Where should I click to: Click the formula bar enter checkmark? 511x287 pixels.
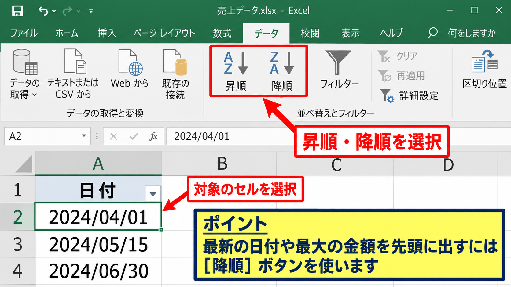tap(134, 136)
